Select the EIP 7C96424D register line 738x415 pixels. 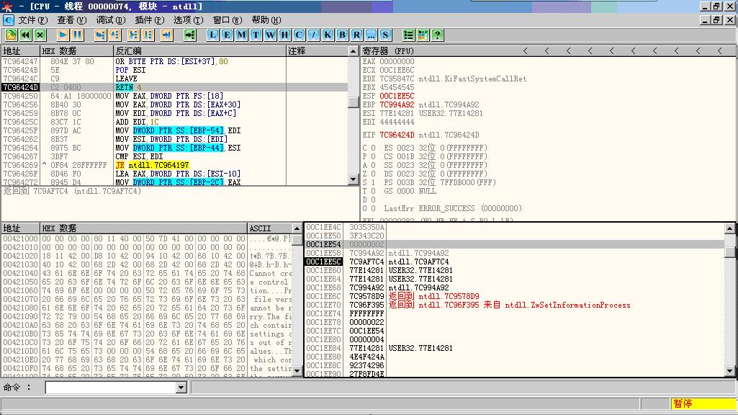click(420, 135)
